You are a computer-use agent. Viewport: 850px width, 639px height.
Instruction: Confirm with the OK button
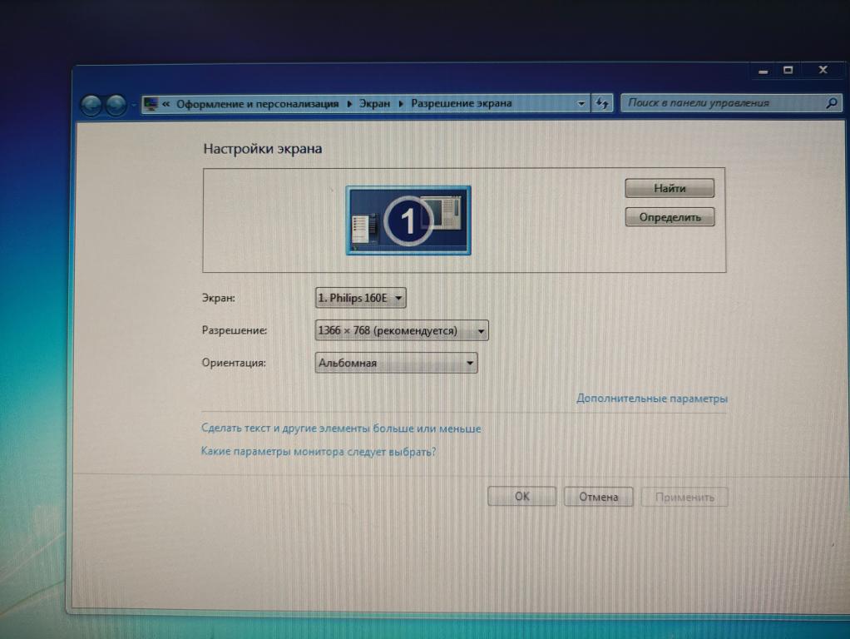click(x=521, y=497)
